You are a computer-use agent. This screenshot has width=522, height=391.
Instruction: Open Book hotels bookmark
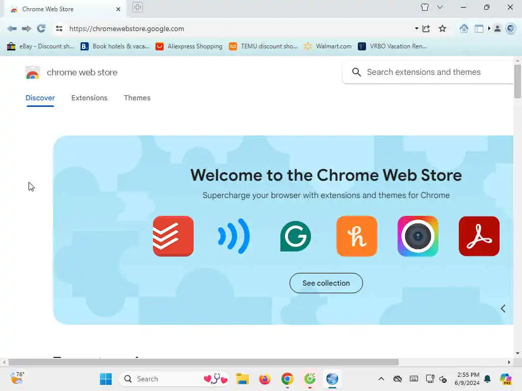(x=115, y=46)
